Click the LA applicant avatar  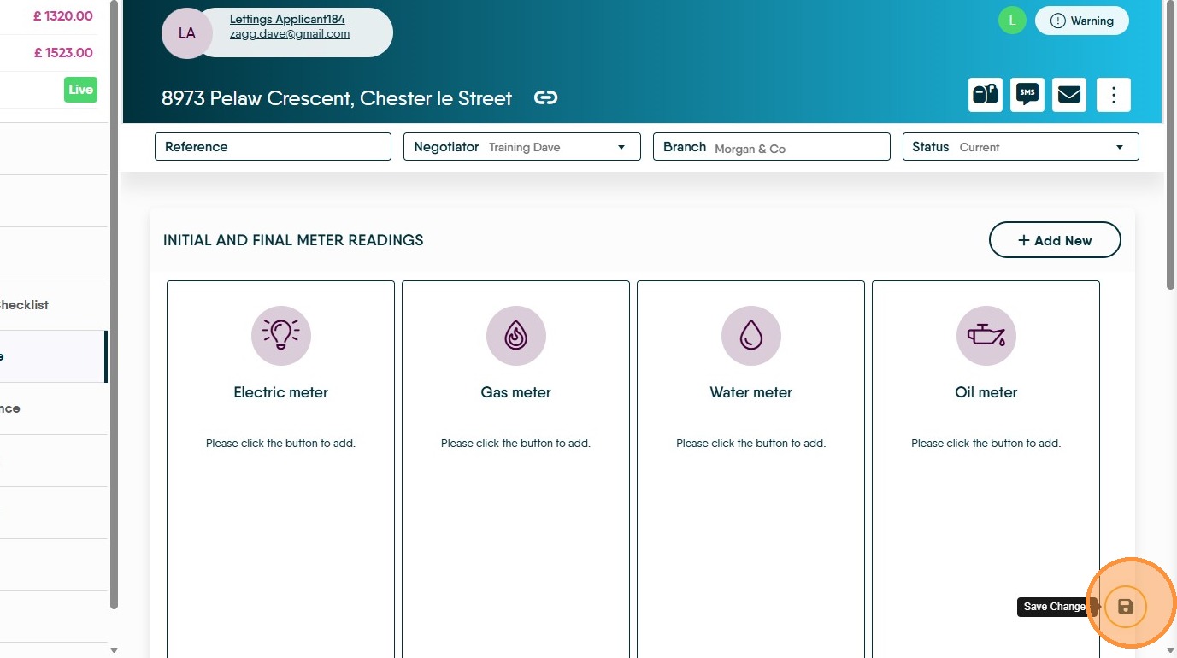coord(187,33)
